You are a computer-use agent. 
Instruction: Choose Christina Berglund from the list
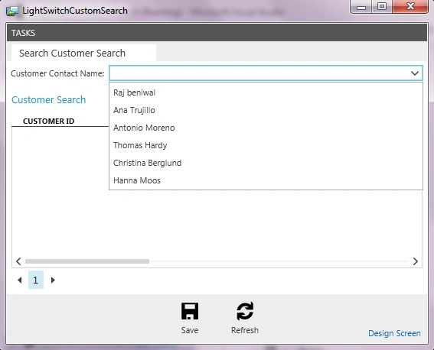pos(266,163)
